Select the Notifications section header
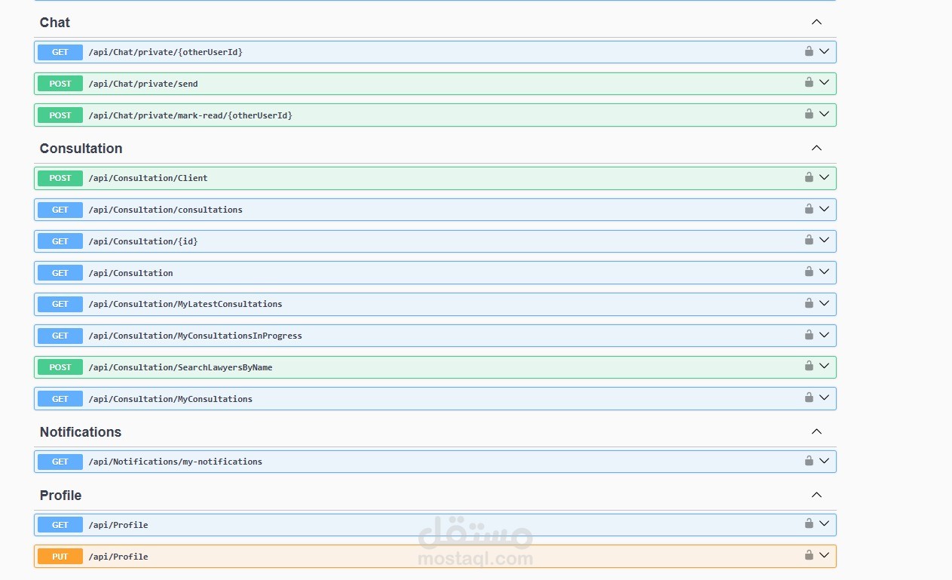952x580 pixels. pos(80,431)
